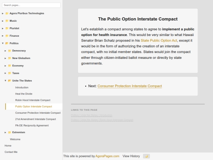
Task: Open the Welcome page
Action: tap(15, 139)
